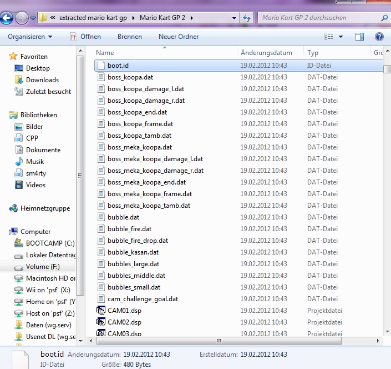Sort by Änderungsdatum column header

[x=266, y=53]
